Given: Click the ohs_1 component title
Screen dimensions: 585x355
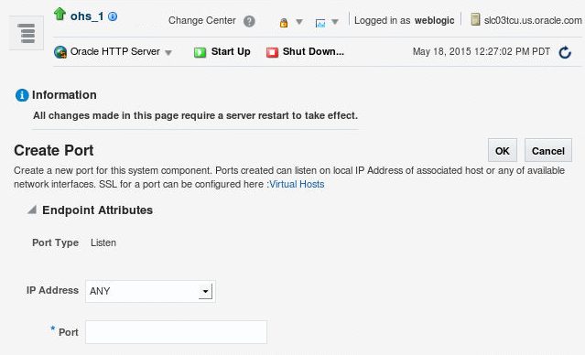Looking at the screenshot, I should (87, 16).
